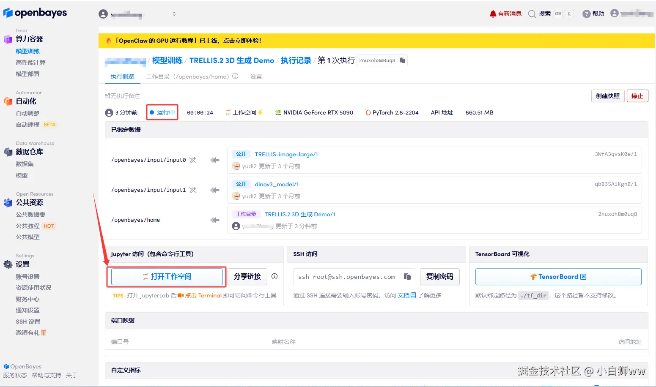The image size is (656, 387).
Task: Open 资源使用状况 in the sidebar
Action: (33, 288)
